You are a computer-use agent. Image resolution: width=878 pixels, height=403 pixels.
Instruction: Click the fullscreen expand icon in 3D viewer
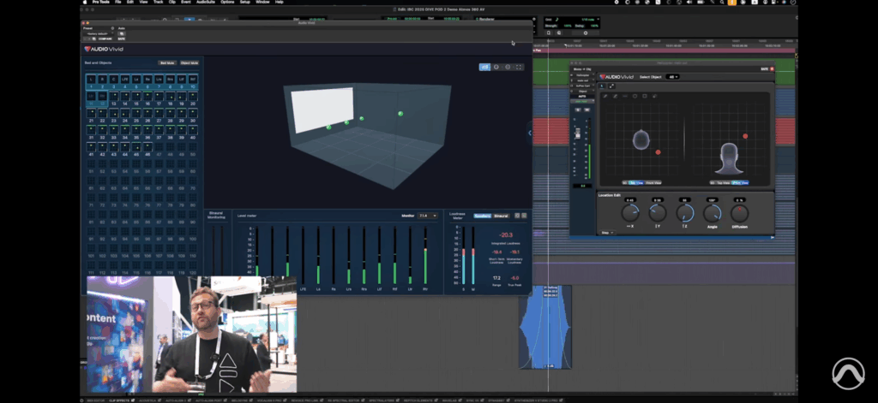coord(519,67)
